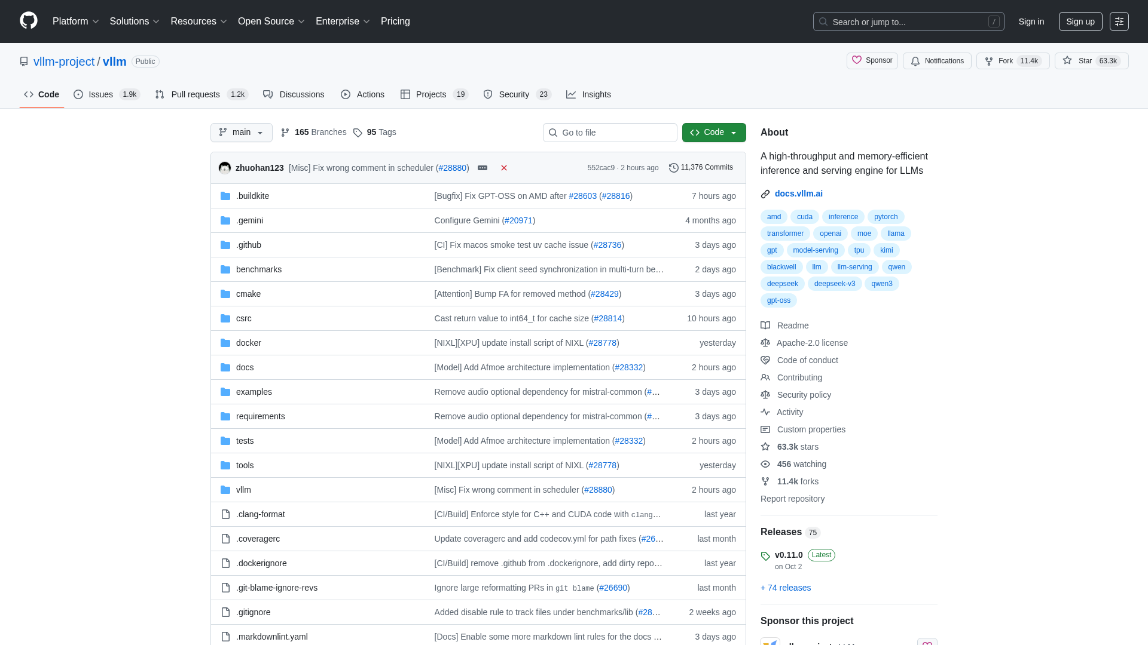Image resolution: width=1148 pixels, height=645 pixels.
Task: Expand the Open Source menu chevron
Action: [302, 21]
